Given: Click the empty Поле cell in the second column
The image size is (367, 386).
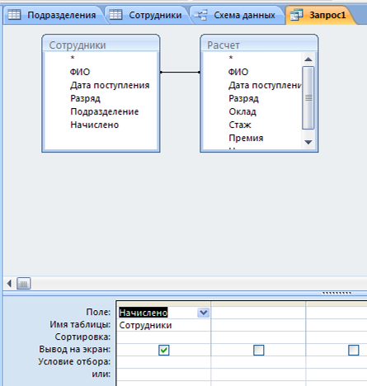Looking at the screenshot, I should pyautogui.click(x=258, y=313).
